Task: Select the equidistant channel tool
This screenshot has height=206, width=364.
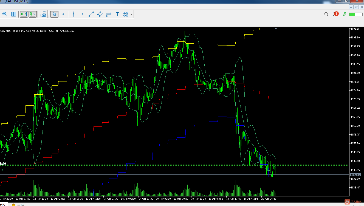Action: 100,14
